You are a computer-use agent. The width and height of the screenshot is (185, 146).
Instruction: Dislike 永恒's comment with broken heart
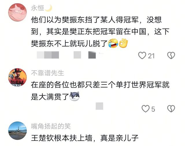[x=171, y=55]
